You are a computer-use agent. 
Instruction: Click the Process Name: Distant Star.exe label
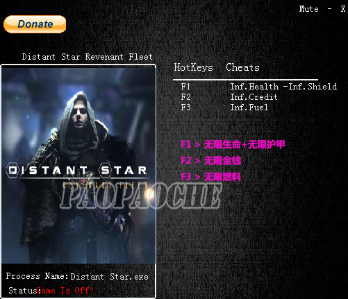tap(77, 276)
